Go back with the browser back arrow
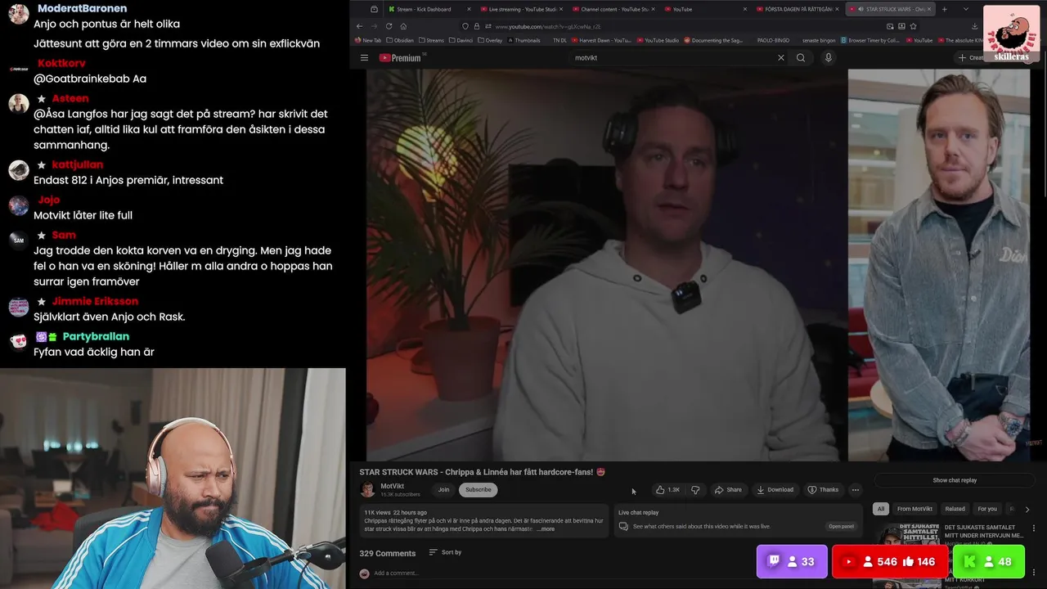1047x589 pixels. pos(359,26)
